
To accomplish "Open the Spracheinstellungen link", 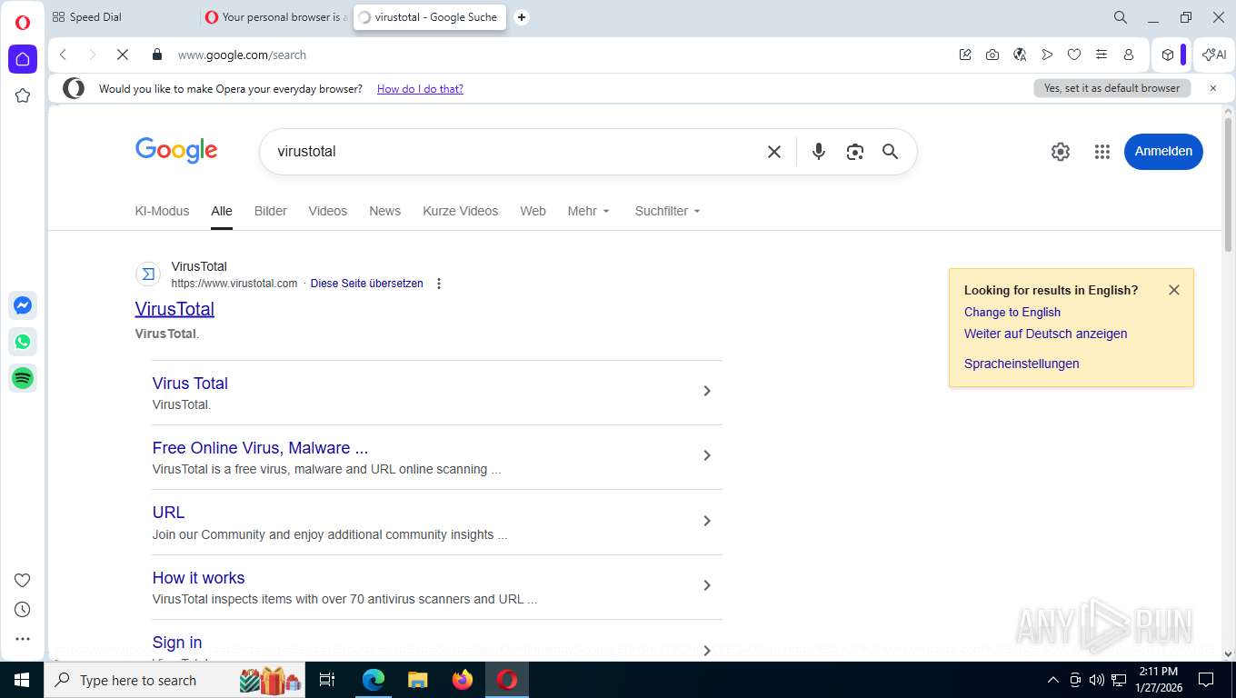I will click(1022, 364).
